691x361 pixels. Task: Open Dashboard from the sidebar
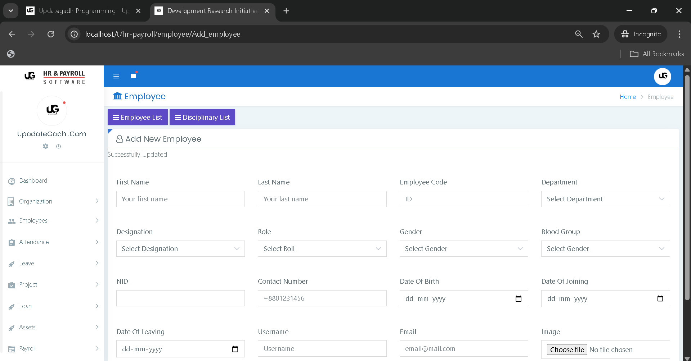point(33,181)
